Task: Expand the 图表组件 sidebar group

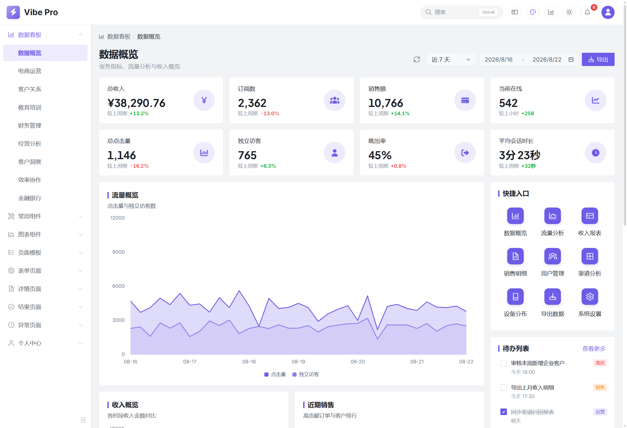Action: (x=45, y=234)
